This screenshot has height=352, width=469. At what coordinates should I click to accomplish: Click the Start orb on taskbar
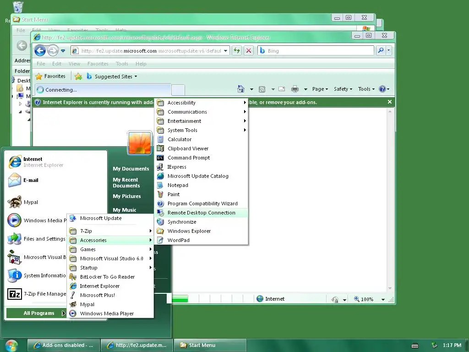11,346
